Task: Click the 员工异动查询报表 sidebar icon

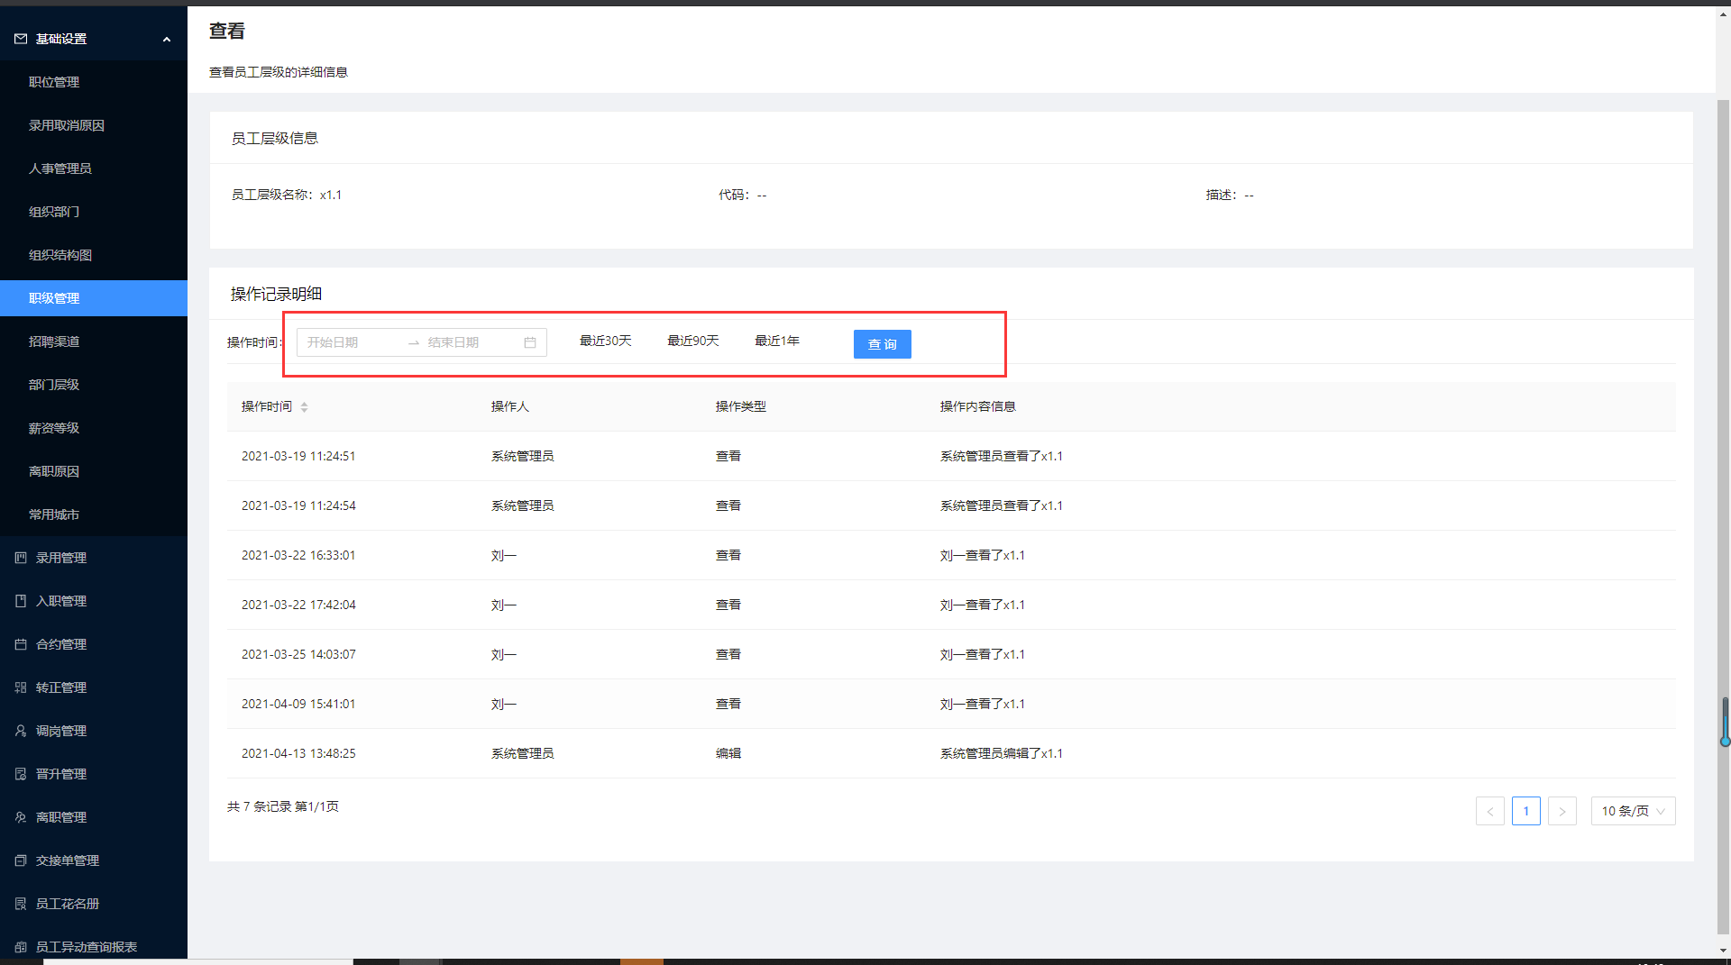Action: (21, 947)
